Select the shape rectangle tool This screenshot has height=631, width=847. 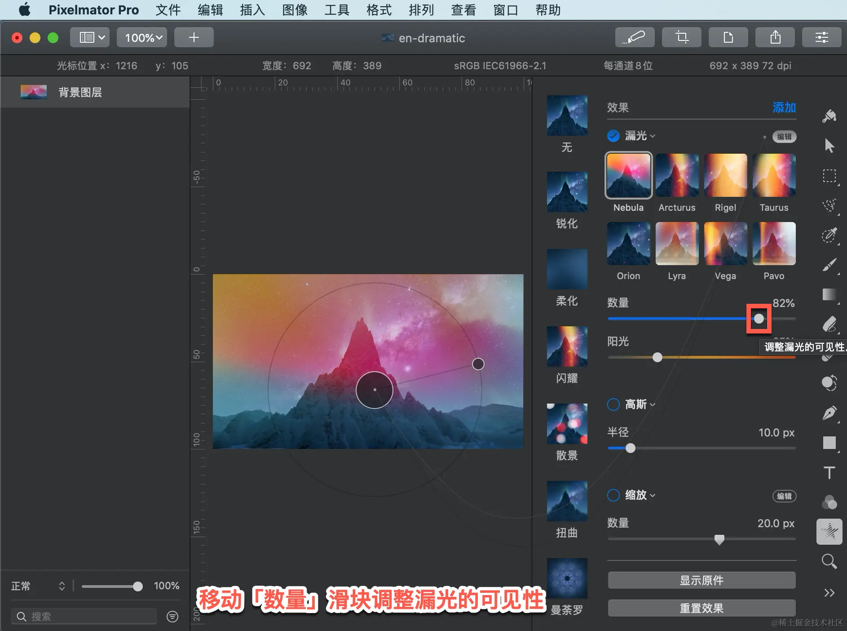tap(829, 443)
